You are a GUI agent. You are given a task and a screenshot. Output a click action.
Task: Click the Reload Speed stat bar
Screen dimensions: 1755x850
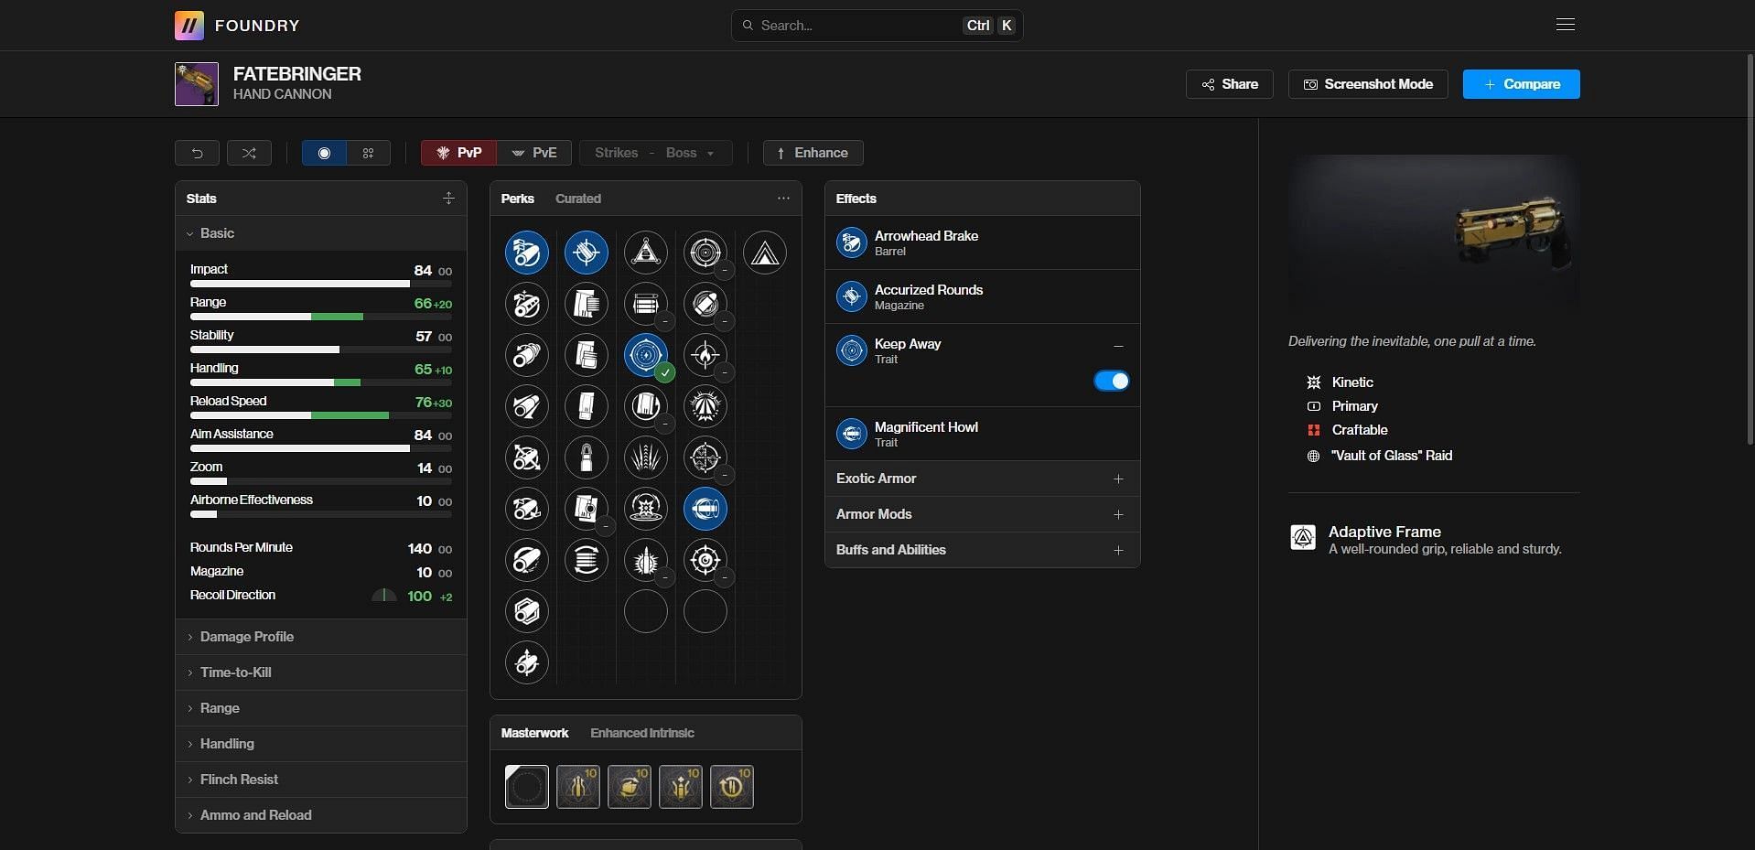point(320,415)
